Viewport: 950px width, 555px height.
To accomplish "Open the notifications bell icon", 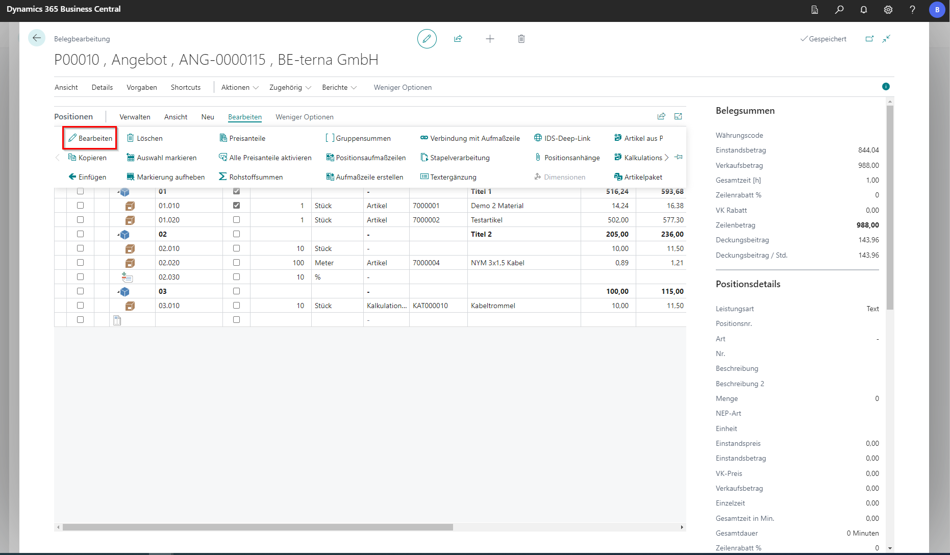I will click(x=863, y=10).
